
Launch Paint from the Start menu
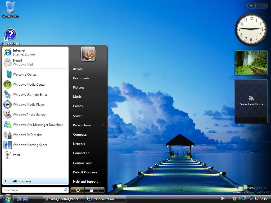pyautogui.click(x=36, y=155)
